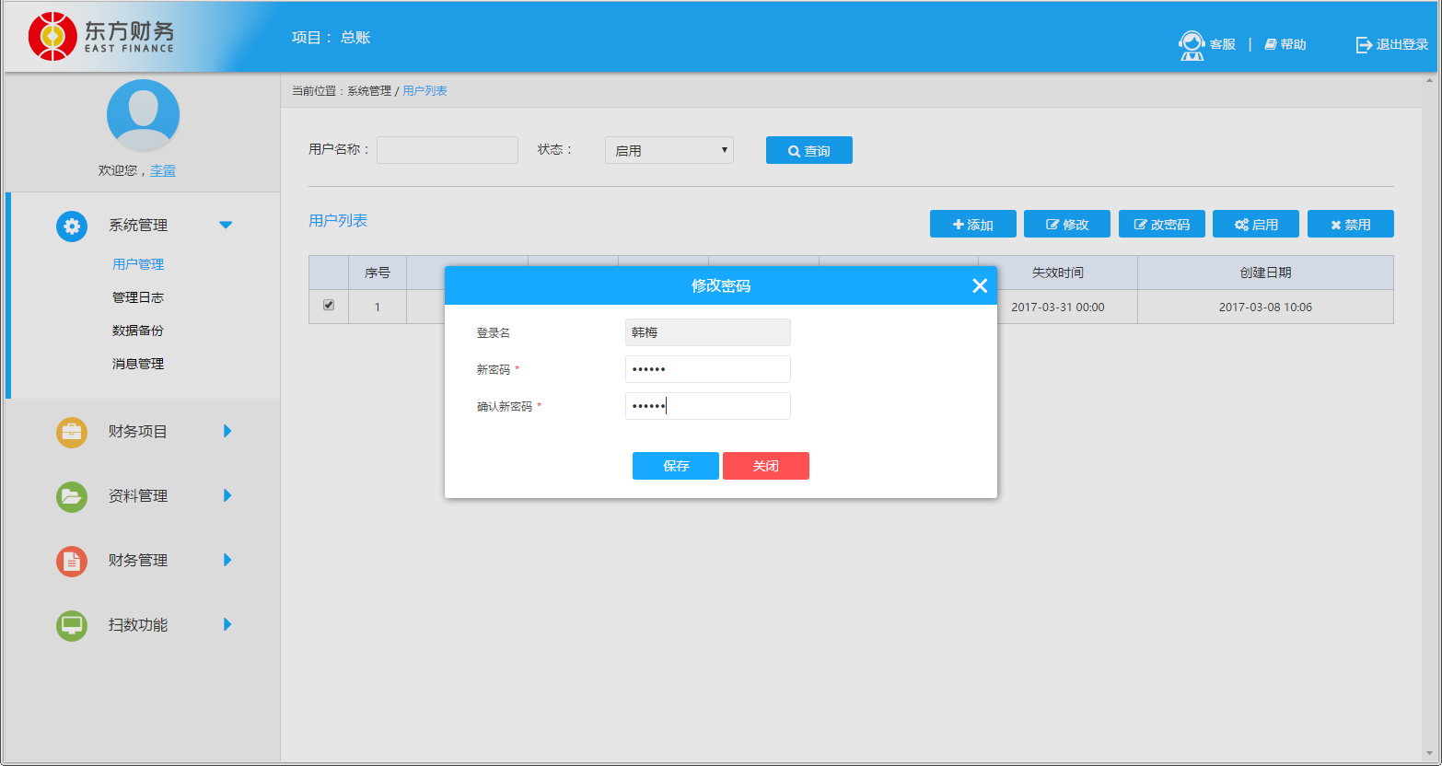
Task: Expand the 扫数功能 menu arrow
Action: [x=227, y=624]
